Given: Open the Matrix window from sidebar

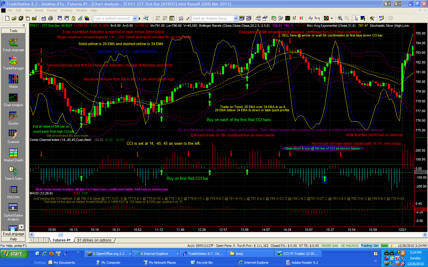Looking at the screenshot, I should click(x=13, y=81).
